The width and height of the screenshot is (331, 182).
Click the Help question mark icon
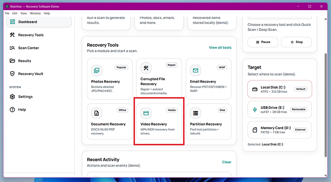[x=12, y=109]
